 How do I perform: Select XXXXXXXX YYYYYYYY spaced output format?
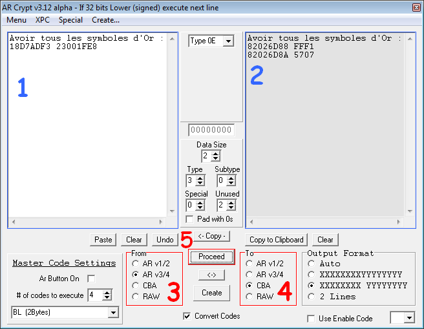click(x=312, y=286)
